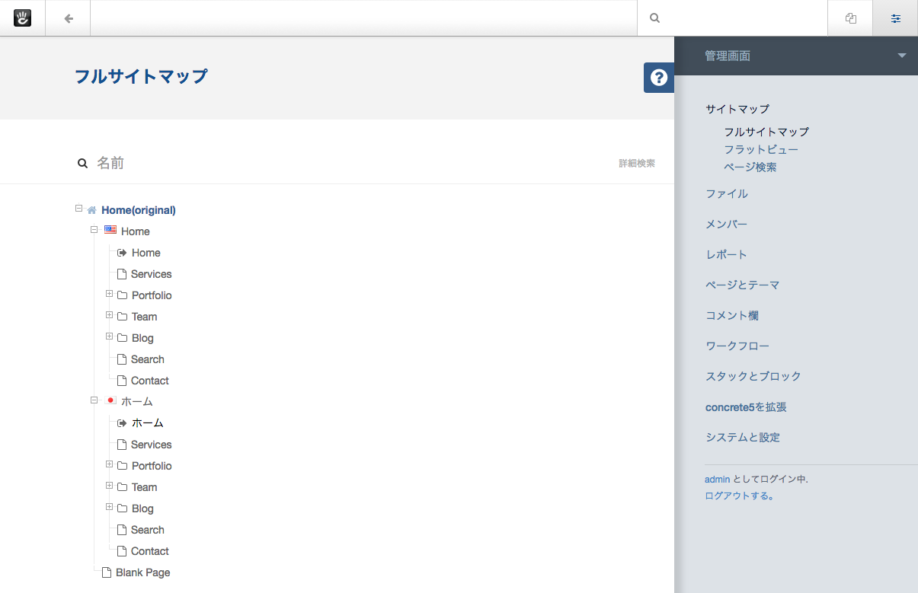Select Search label under English Home

click(148, 359)
